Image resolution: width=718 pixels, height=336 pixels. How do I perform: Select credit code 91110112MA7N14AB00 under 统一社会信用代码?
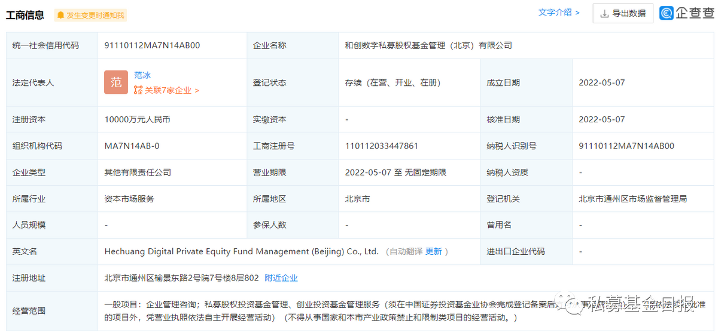pos(152,45)
